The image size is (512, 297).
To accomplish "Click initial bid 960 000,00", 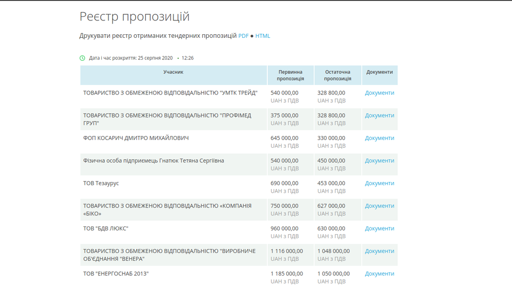I will pyautogui.click(x=284, y=229).
